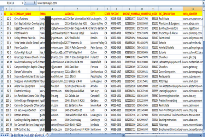Viewport: 205px width, 137px height.
Task: Click the www.glkc.org web address cell
Action: (193, 57)
